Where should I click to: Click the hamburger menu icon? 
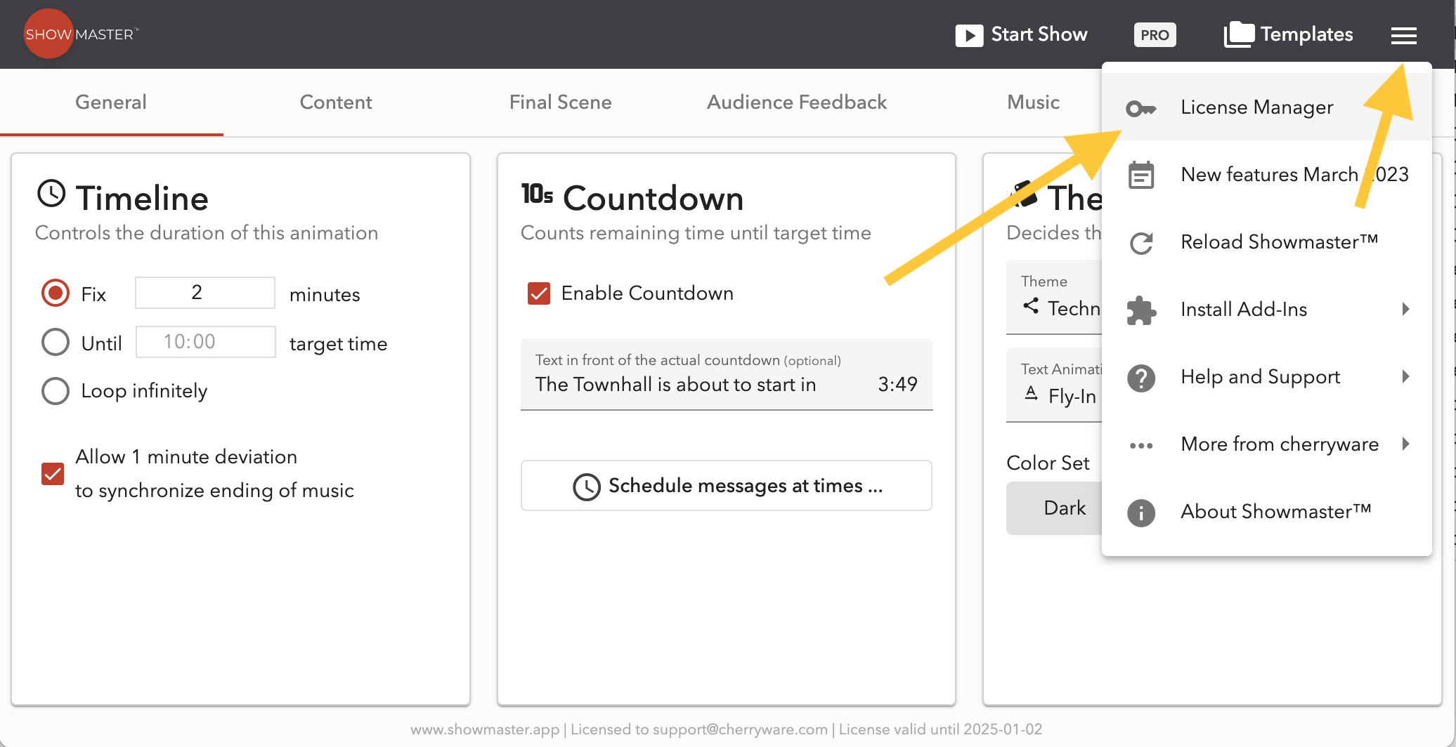point(1403,35)
